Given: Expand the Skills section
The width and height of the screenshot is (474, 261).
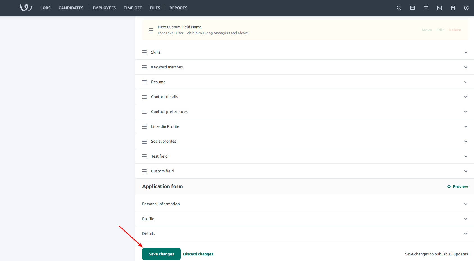Looking at the screenshot, I should click(x=466, y=52).
